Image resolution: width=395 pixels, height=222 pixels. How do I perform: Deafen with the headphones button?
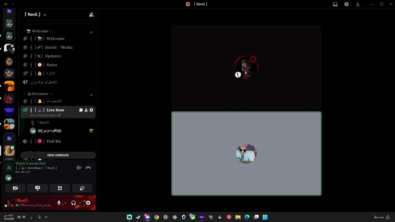[x=73, y=203]
